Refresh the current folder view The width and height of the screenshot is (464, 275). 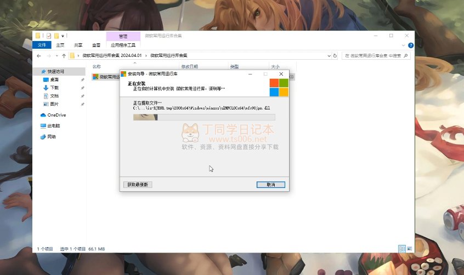pos(335,55)
